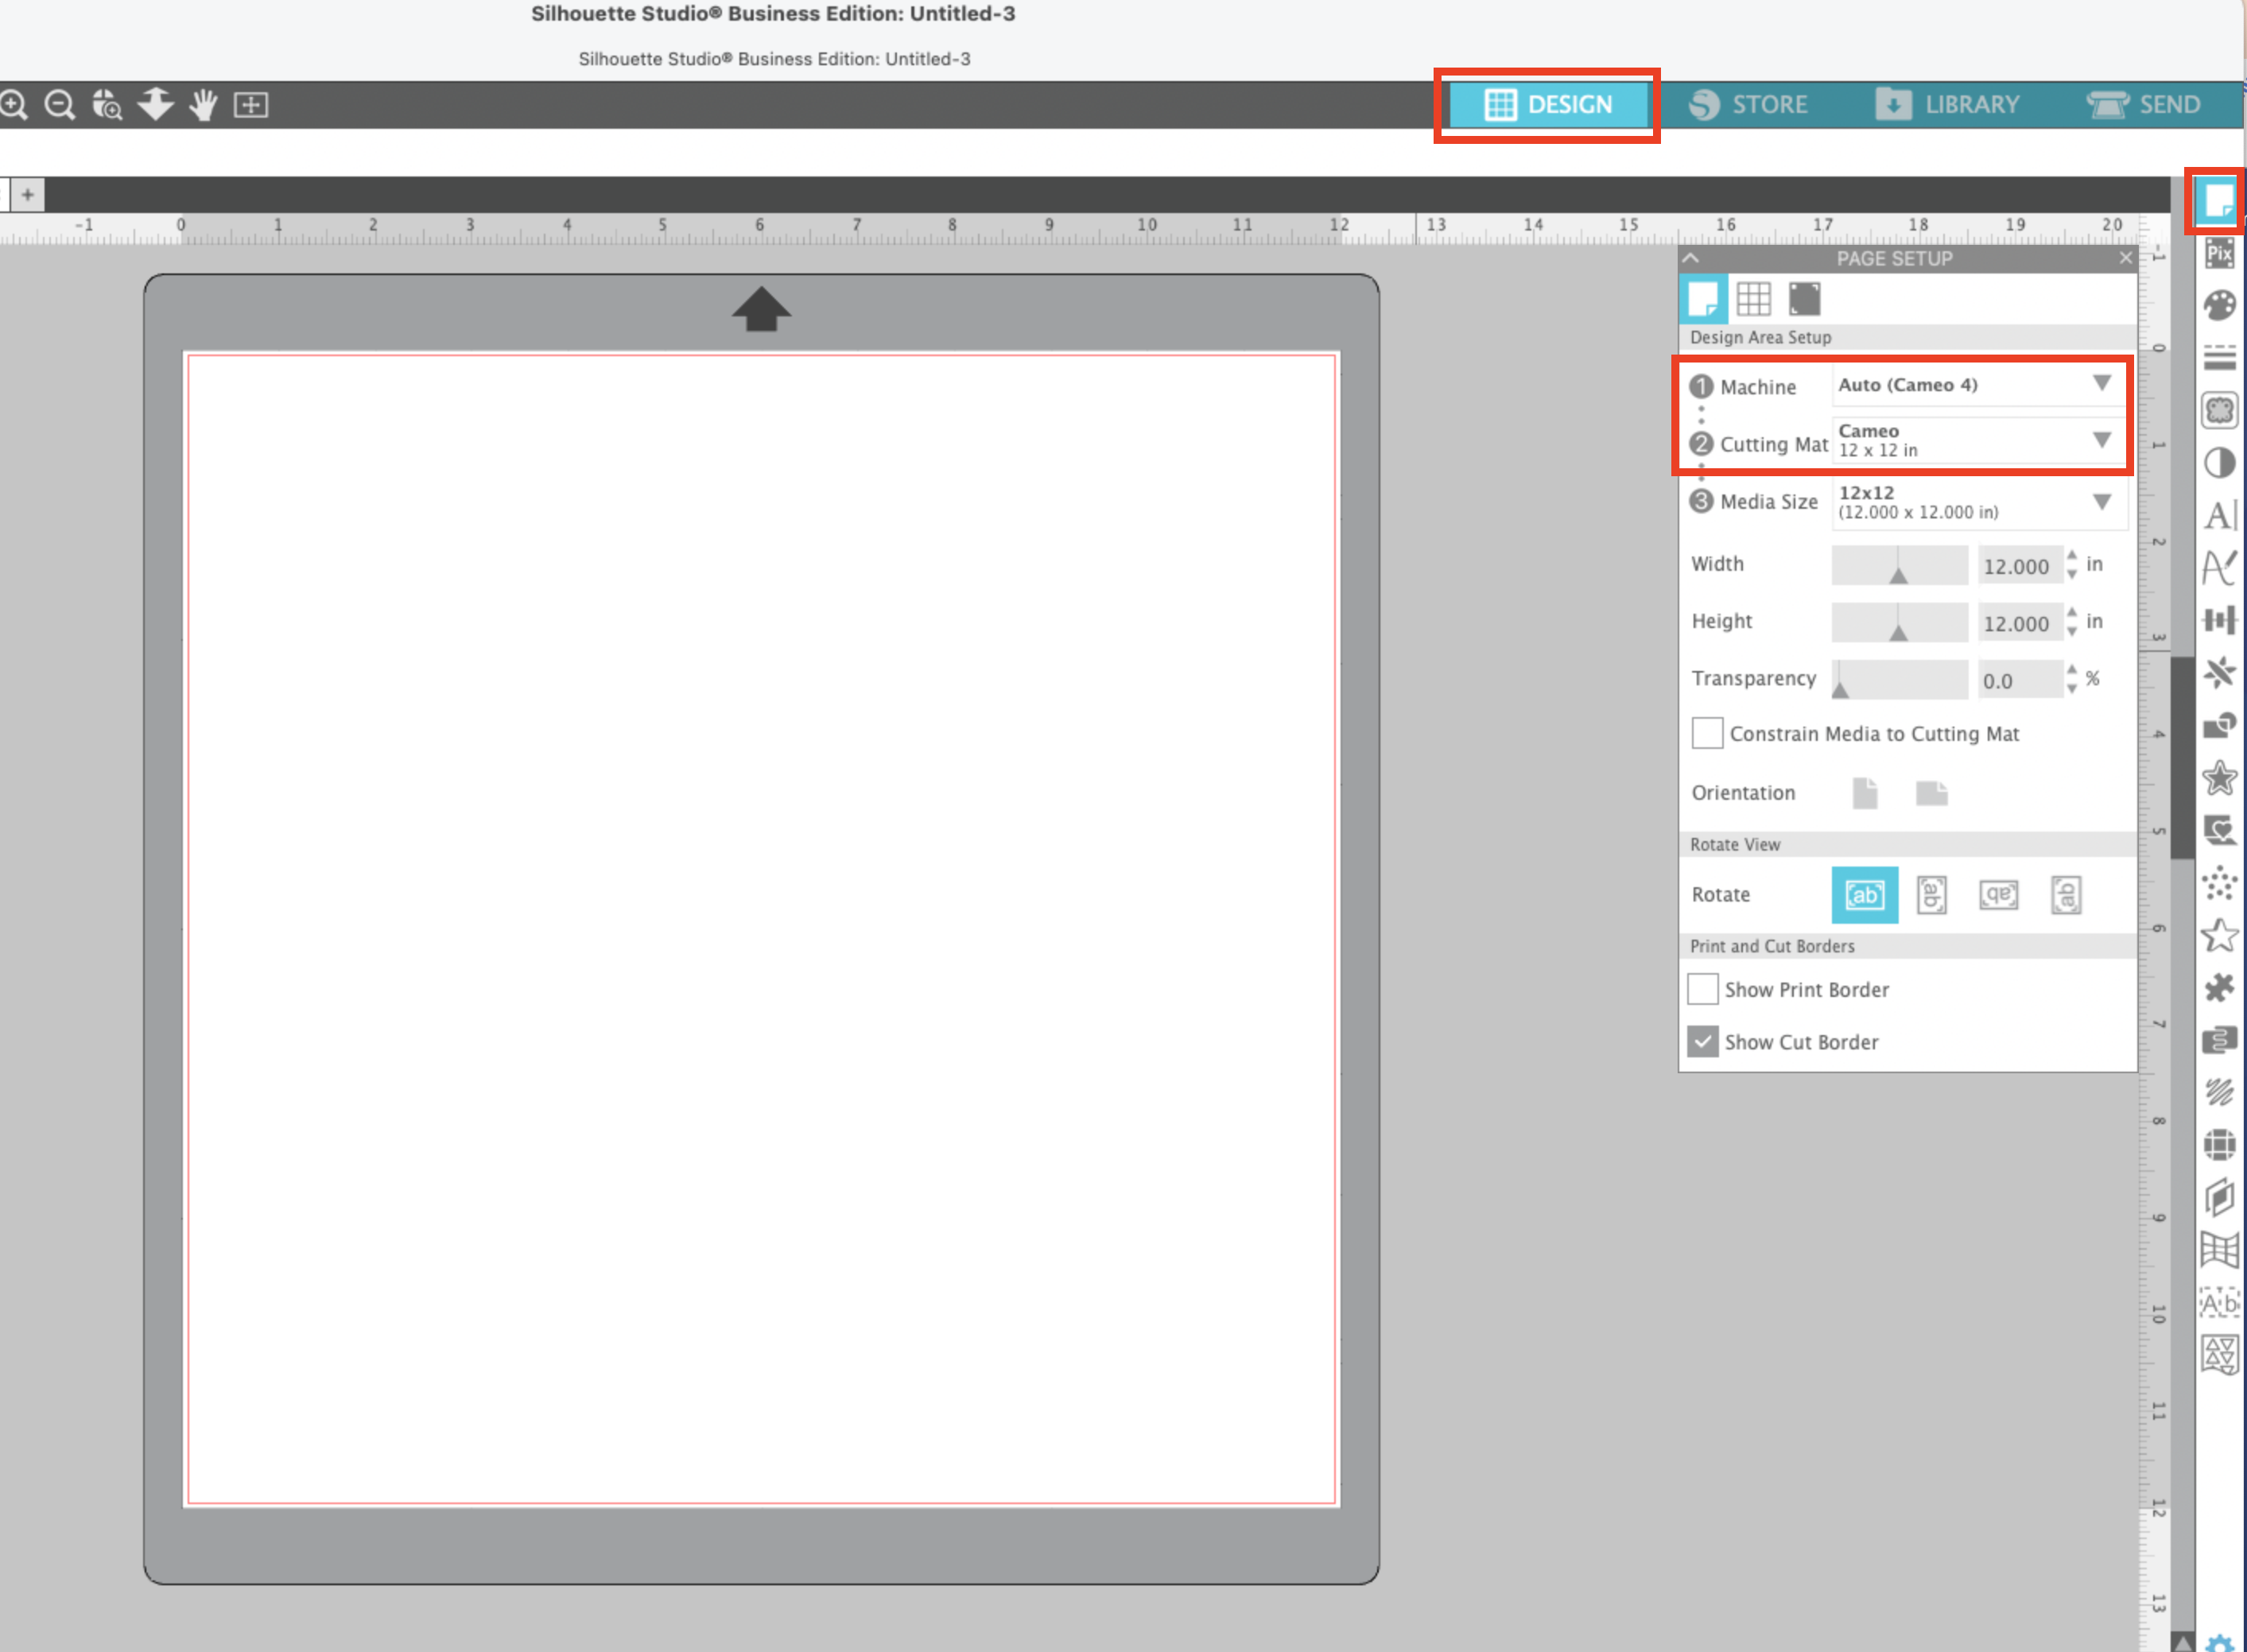Viewport: 2247px width, 1652px height.
Task: Open the PixScan panel icon
Action: pos(2219,253)
